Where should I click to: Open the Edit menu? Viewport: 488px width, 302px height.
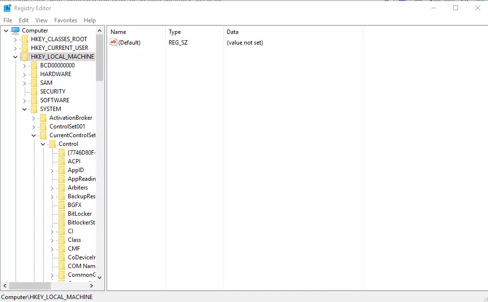(24, 20)
